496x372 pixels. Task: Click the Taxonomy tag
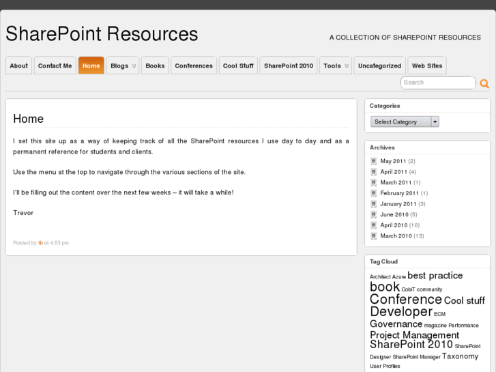coord(460,356)
